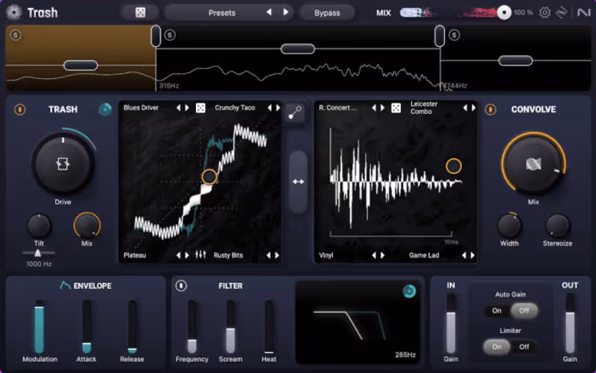Select previous R. Concert impulse
The height and width of the screenshot is (373, 596).
click(374, 108)
